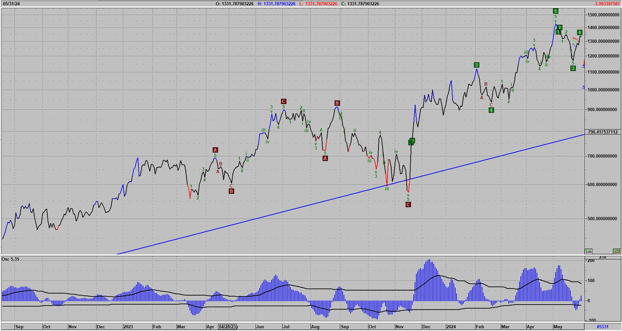The image size is (622, 331).
Task: Click the 1000.000000000 price axis label
Action: point(604,90)
